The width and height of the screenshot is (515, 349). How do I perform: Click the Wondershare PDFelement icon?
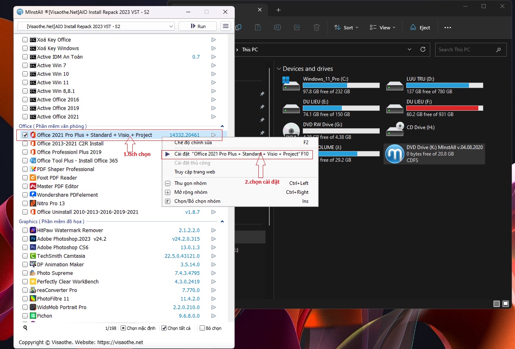(33, 195)
